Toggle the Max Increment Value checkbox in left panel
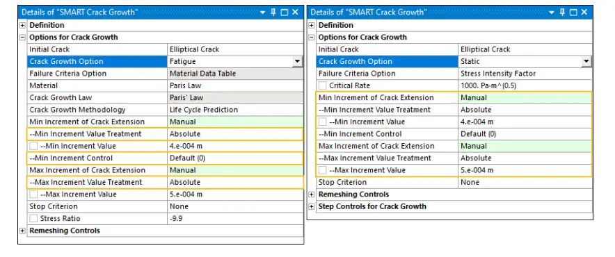This screenshot has height=257, width=615. 33,194
